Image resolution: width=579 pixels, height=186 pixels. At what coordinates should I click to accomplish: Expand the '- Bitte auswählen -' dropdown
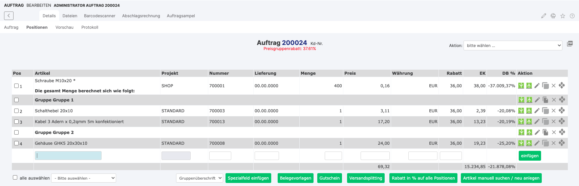[83, 178]
